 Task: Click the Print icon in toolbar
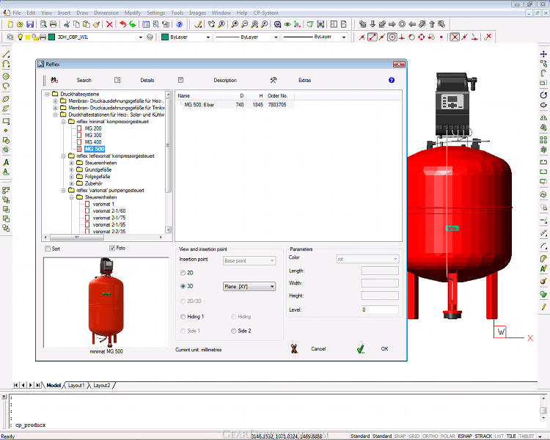coord(54,24)
